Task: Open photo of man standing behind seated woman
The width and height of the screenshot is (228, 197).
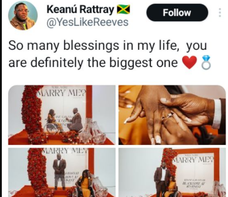Action: point(62,173)
